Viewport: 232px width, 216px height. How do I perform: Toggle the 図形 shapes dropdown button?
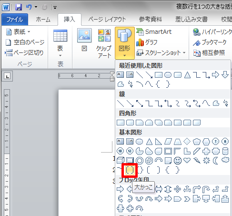click(x=125, y=43)
